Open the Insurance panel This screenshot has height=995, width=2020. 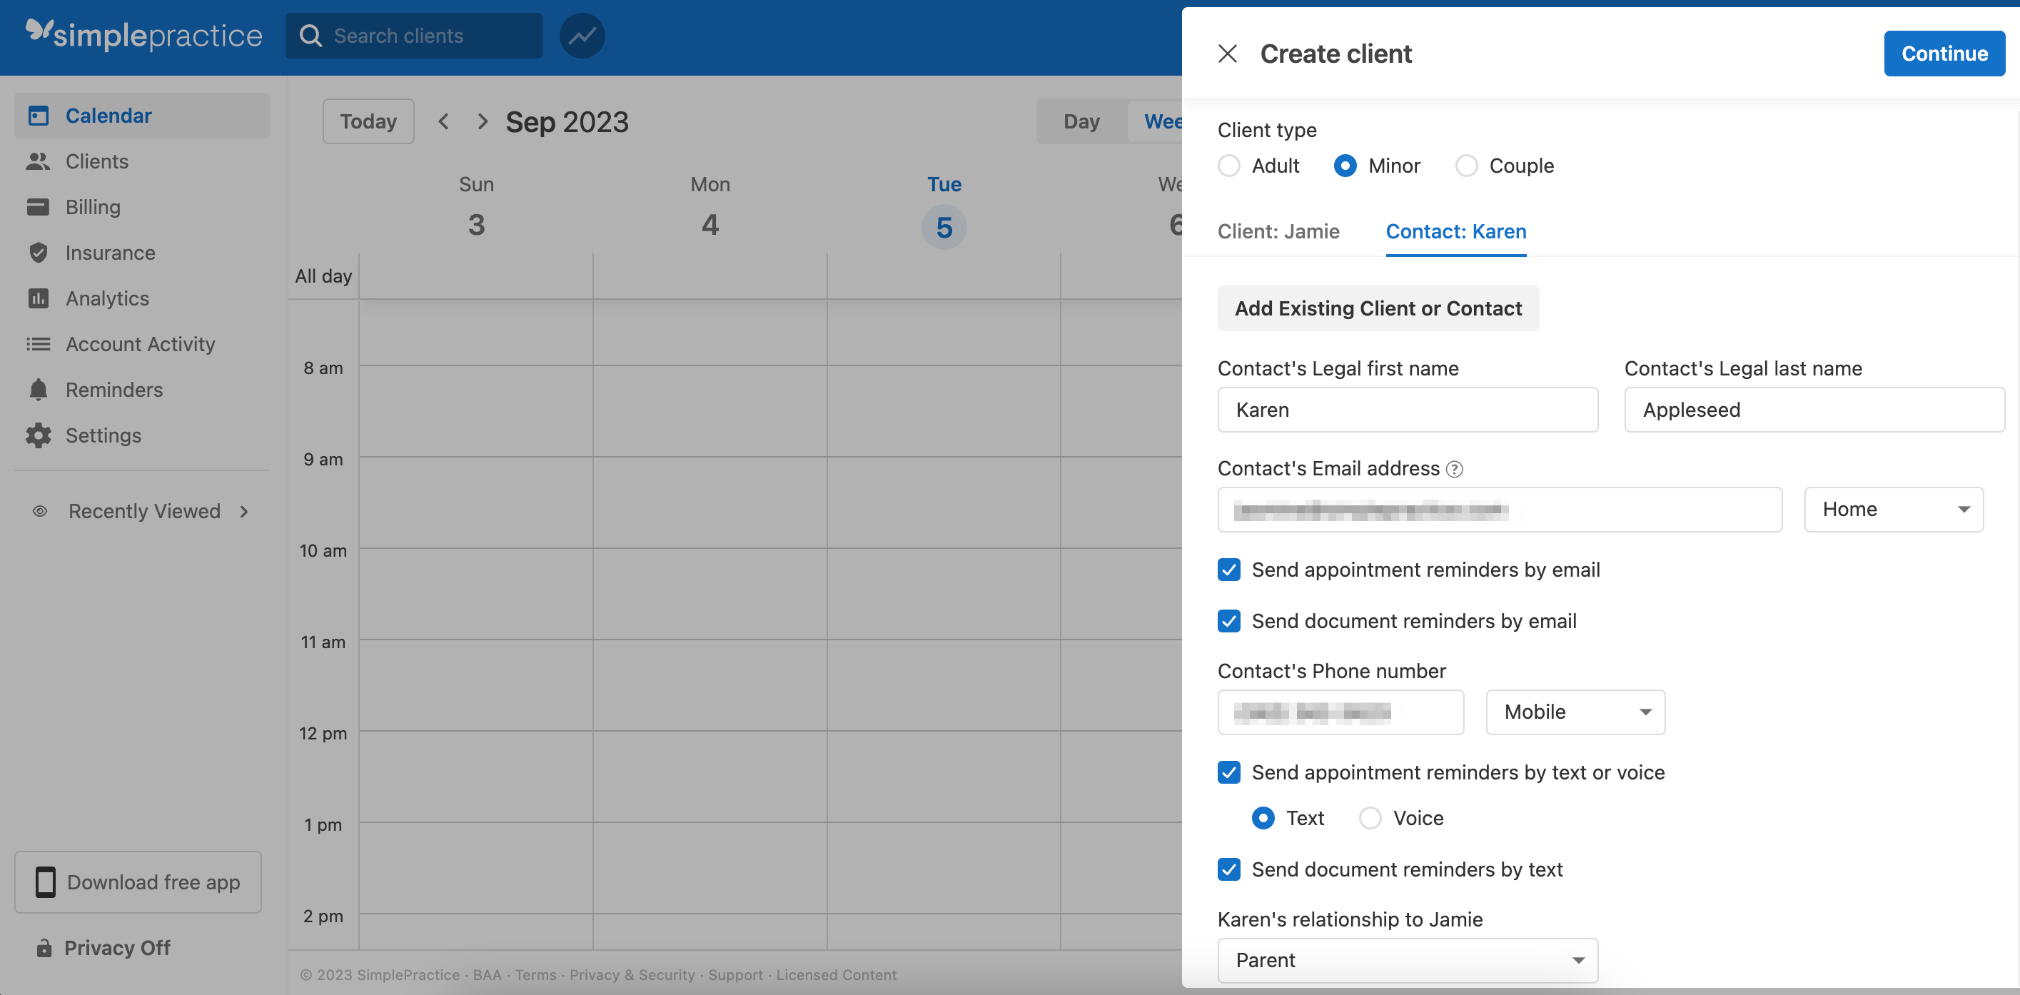110,253
